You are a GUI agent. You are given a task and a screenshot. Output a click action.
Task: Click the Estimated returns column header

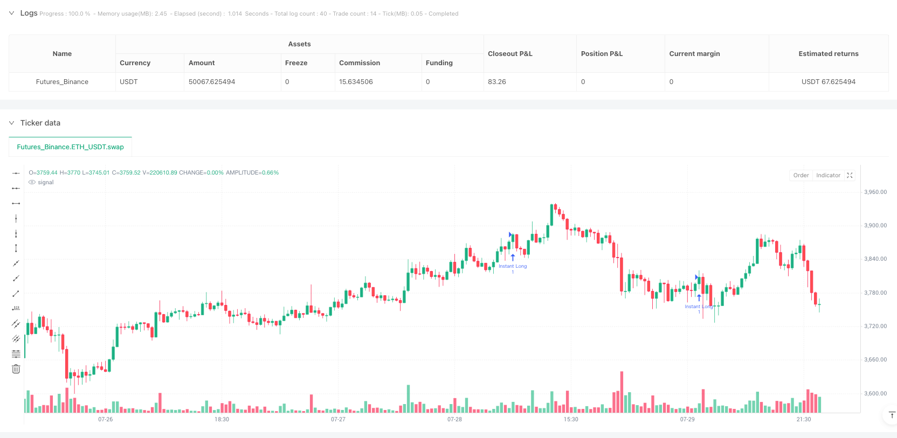(x=828, y=54)
